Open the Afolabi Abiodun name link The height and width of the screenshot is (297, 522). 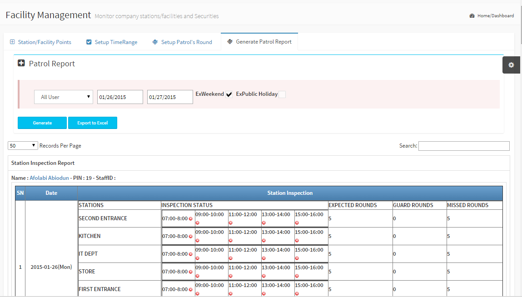[x=49, y=178]
